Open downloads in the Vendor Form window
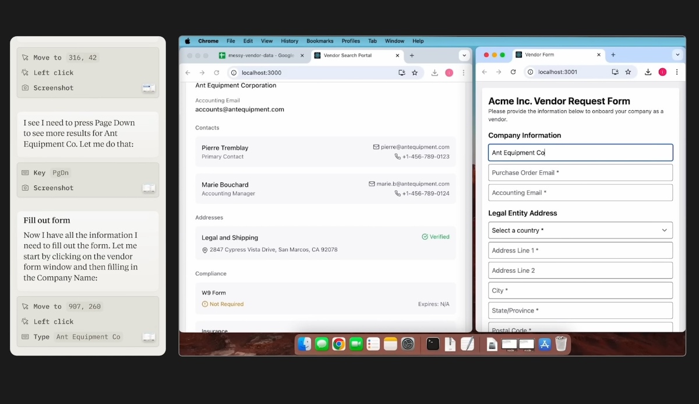 [648, 72]
